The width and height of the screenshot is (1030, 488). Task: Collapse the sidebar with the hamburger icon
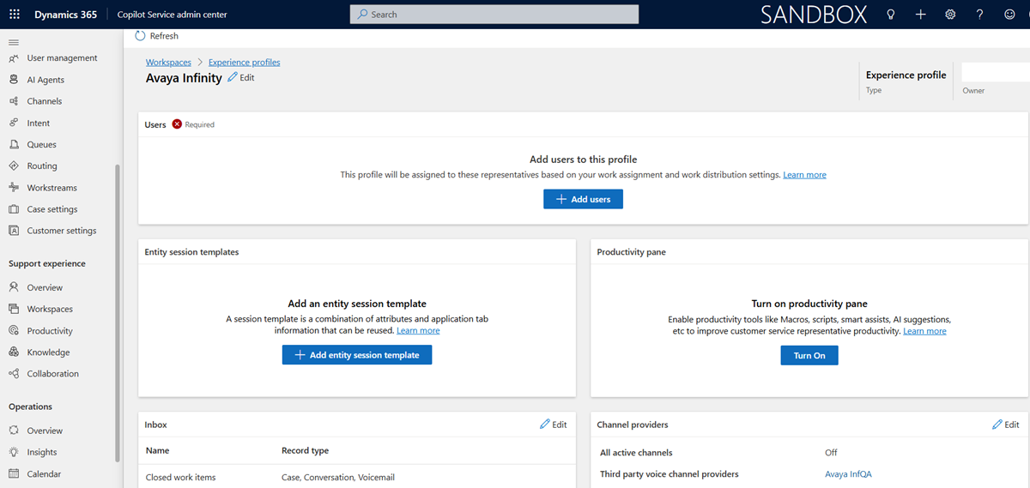click(13, 42)
